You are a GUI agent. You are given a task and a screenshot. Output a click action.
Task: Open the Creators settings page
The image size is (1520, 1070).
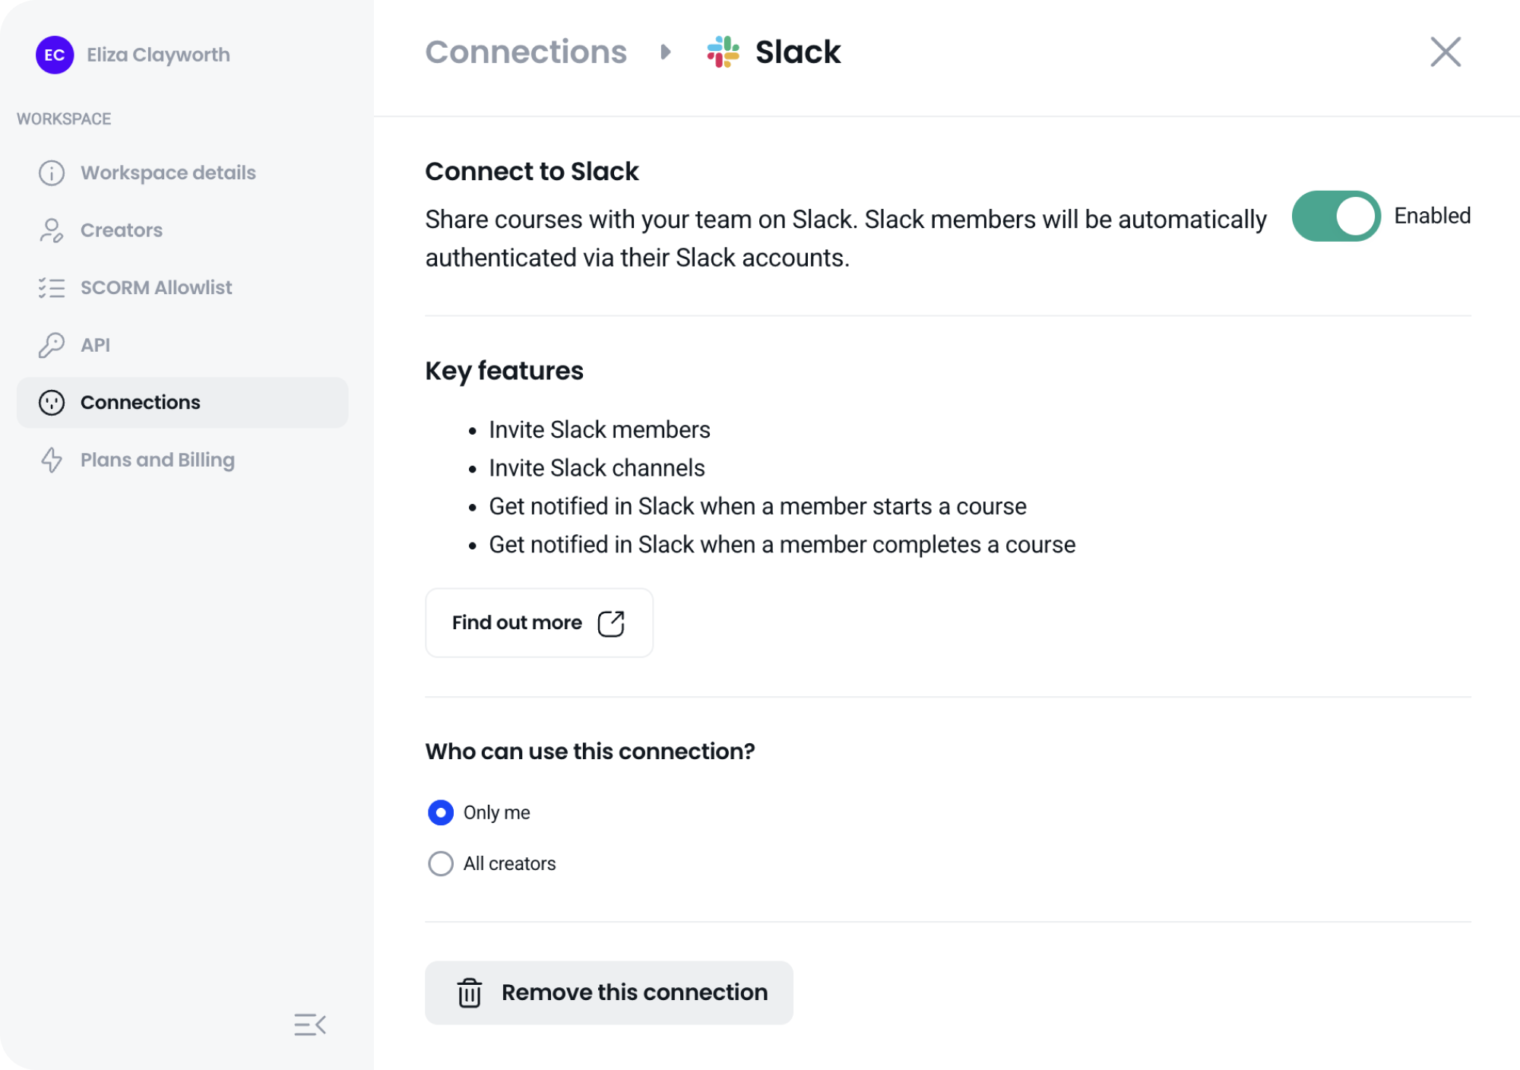[182, 230]
